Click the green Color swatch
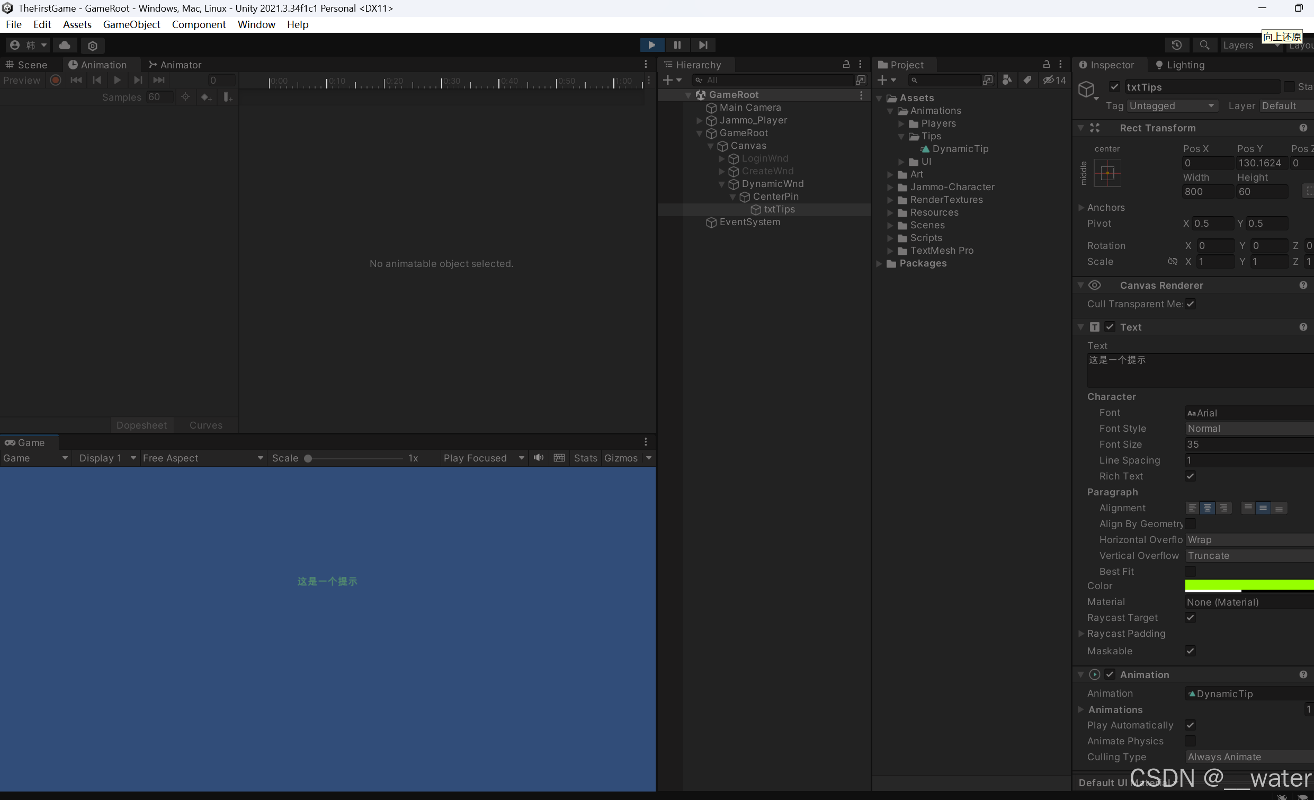Viewport: 1314px width, 800px height. tap(1248, 585)
